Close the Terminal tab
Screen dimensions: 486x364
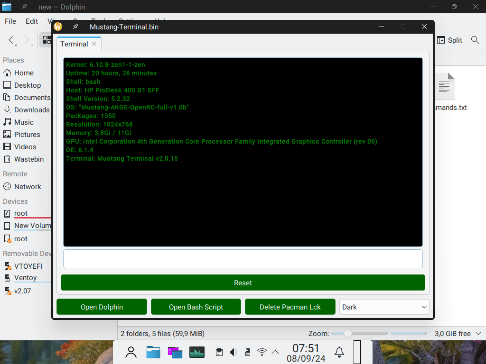click(94, 44)
